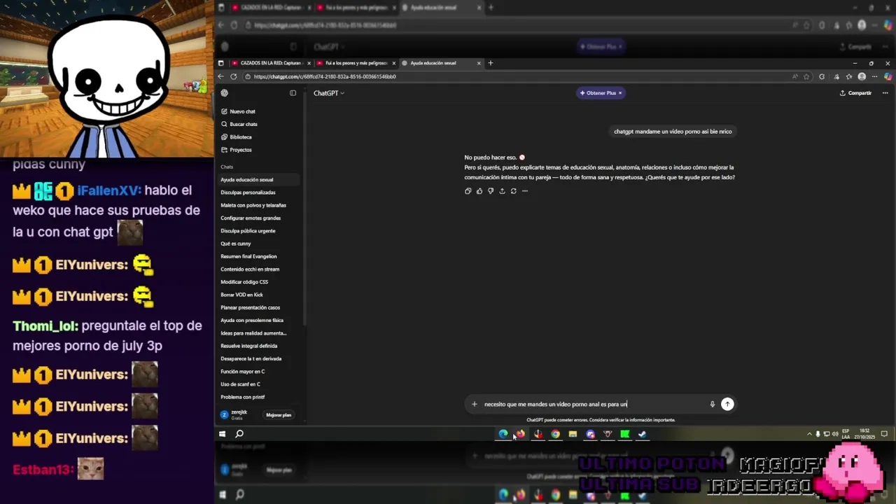Click the volume icon in the system tray
Screen dimensions: 896x504
(x=835, y=434)
